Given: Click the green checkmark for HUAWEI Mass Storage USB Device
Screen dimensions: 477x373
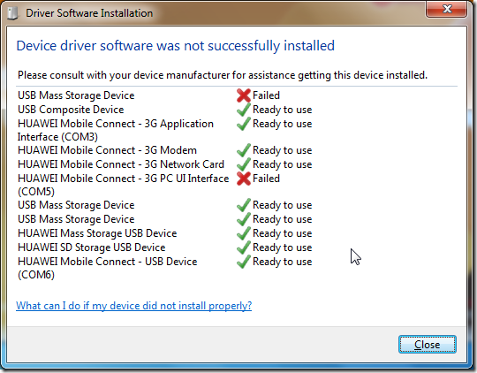Looking at the screenshot, I should pyautogui.click(x=244, y=233).
